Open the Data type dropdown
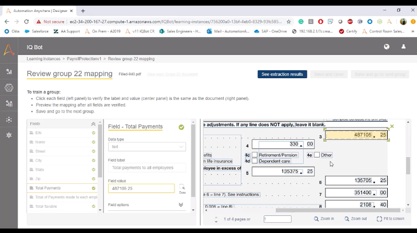The image size is (417, 233). [x=147, y=147]
